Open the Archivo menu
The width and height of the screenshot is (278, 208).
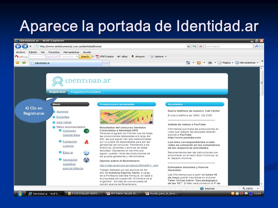point(21,52)
